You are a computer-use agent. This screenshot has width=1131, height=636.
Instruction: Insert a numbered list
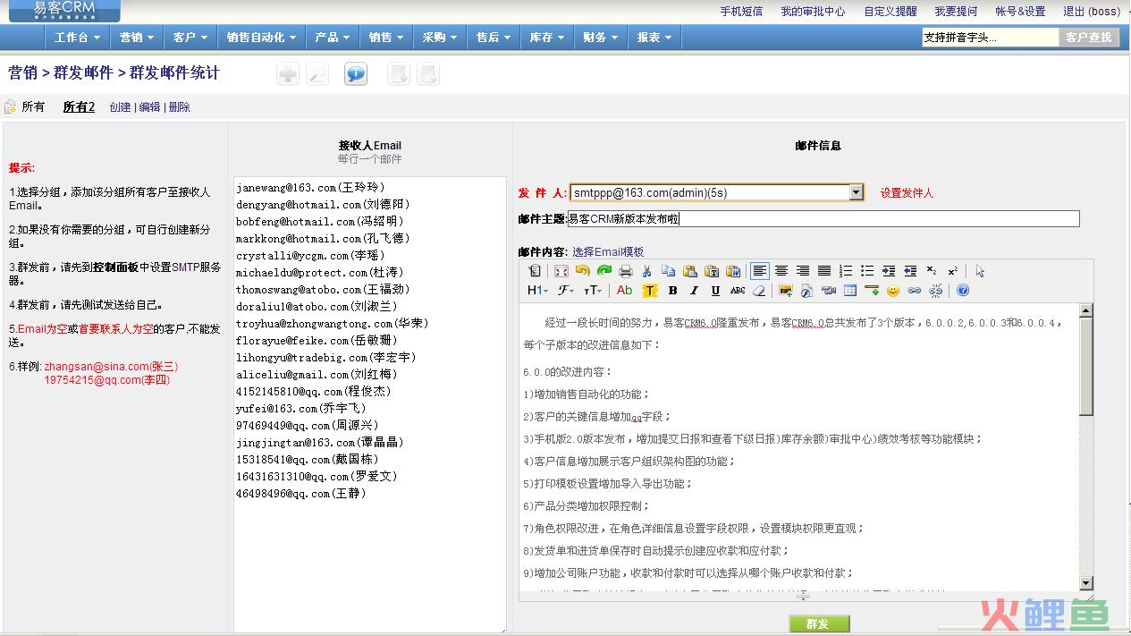(846, 270)
